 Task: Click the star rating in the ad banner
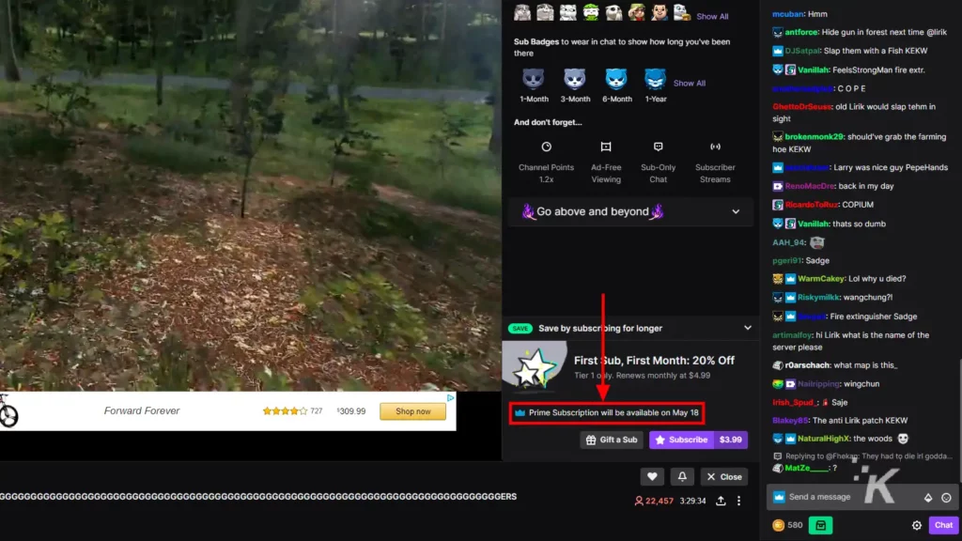click(x=285, y=411)
